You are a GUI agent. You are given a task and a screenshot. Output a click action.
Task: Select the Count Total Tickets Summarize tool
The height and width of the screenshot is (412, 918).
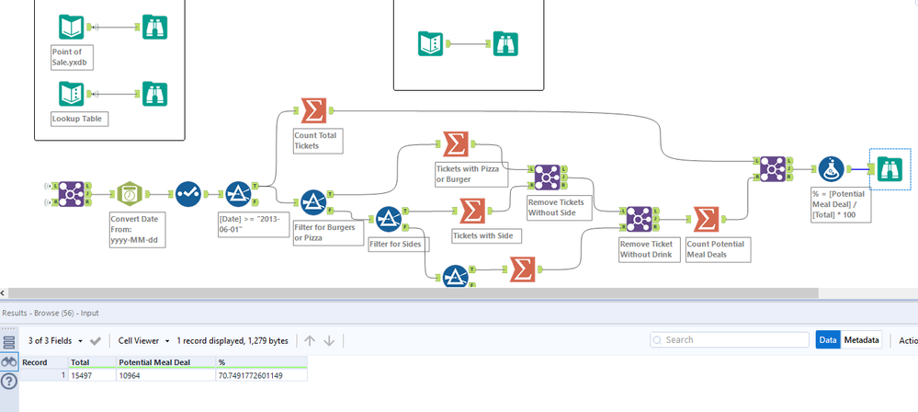(x=313, y=110)
